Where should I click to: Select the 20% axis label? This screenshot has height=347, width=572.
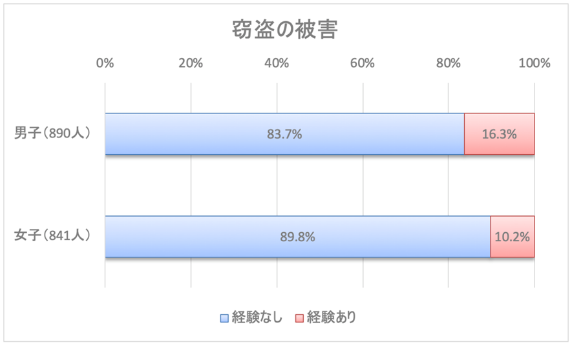(191, 63)
